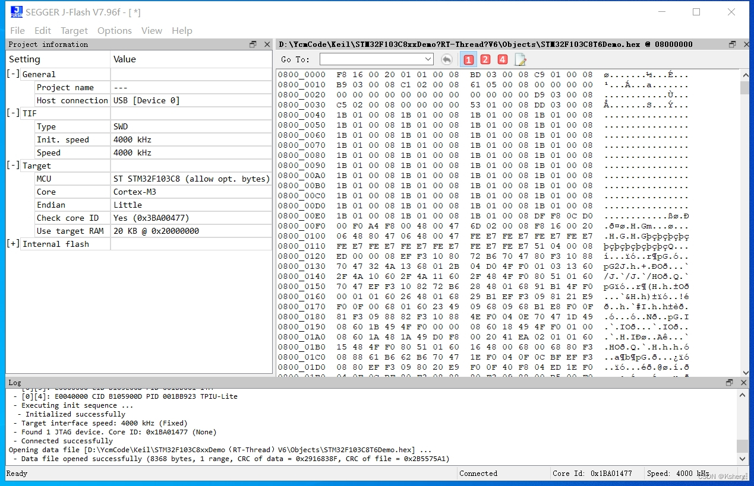Click the 'Ready' status bar text
The height and width of the screenshot is (486, 754).
(17, 474)
